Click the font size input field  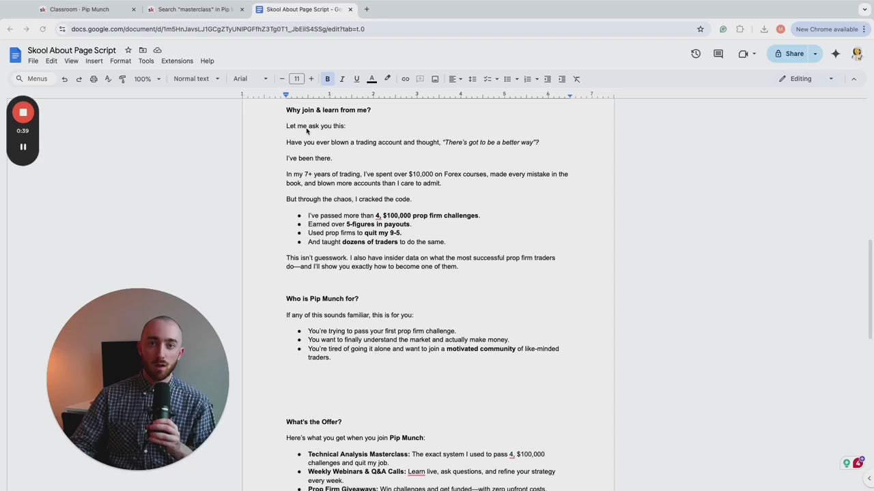pyautogui.click(x=296, y=79)
